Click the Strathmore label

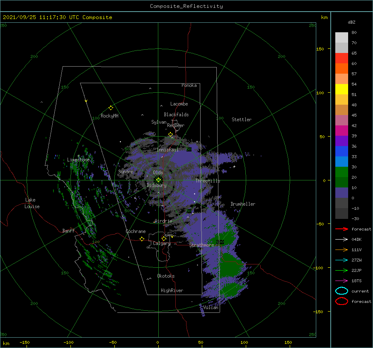click(x=201, y=245)
